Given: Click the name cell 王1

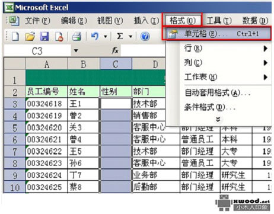Looking at the screenshot, I should pyautogui.click(x=84, y=104).
